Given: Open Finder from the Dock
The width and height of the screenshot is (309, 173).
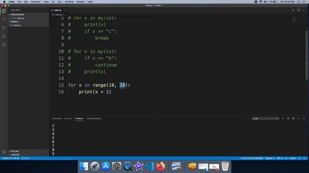Looking at the screenshot, I should coord(84,166).
